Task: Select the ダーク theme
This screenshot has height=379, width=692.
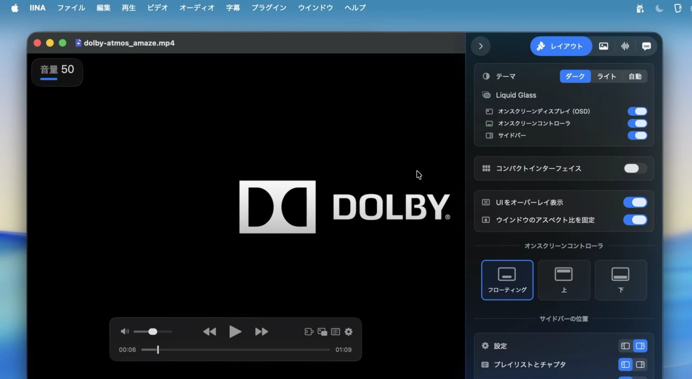Action: [575, 77]
